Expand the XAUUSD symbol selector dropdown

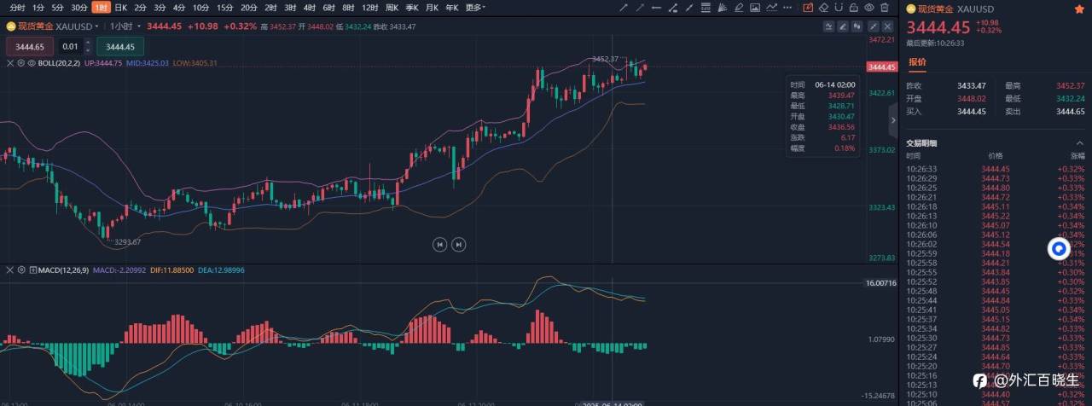pos(96,26)
